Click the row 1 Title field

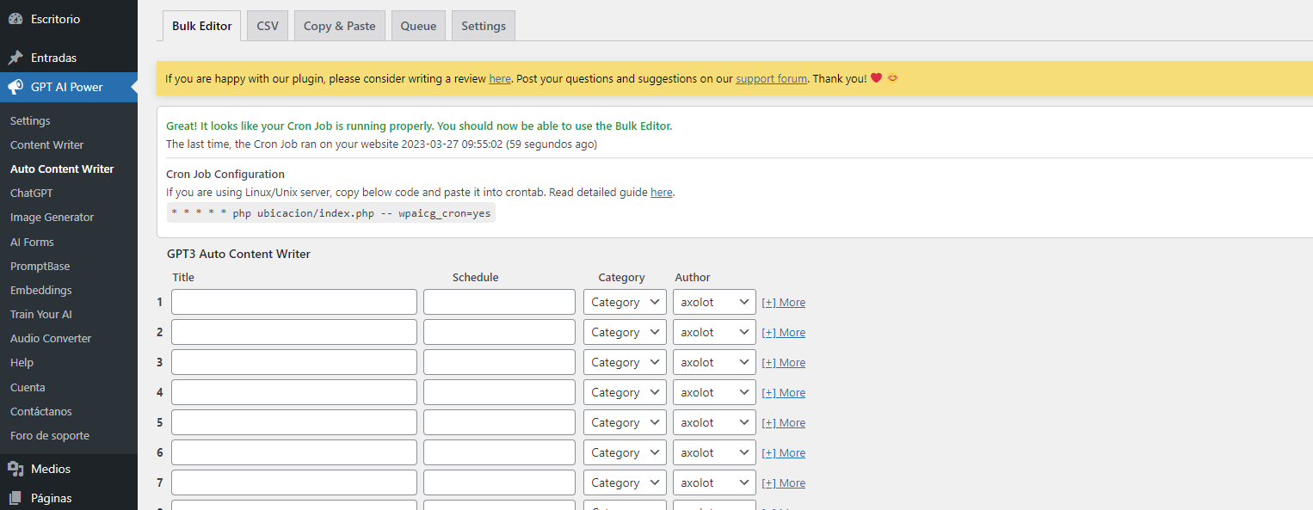[x=294, y=302]
